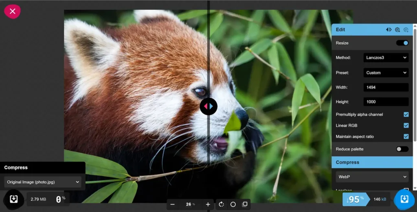
Task: Zoom out with the minus button
Action: 172,204
